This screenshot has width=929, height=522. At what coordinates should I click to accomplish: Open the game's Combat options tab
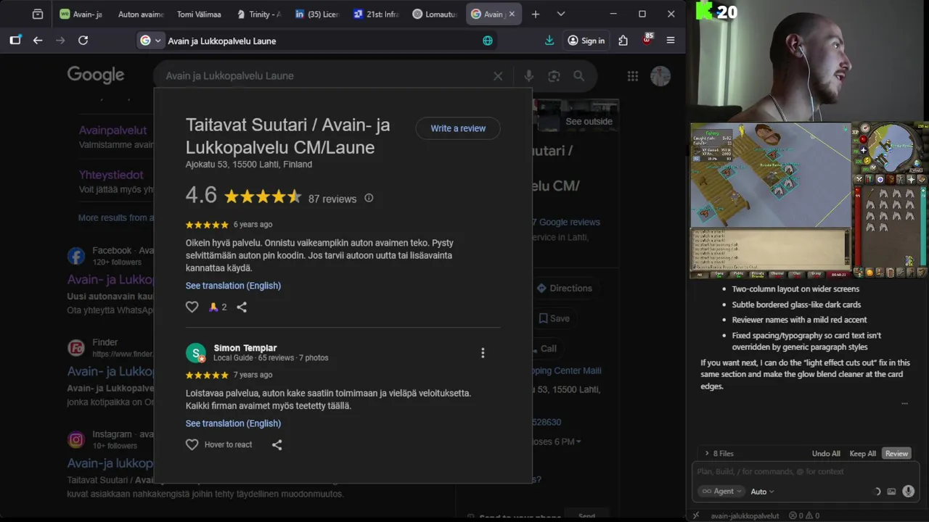859,179
